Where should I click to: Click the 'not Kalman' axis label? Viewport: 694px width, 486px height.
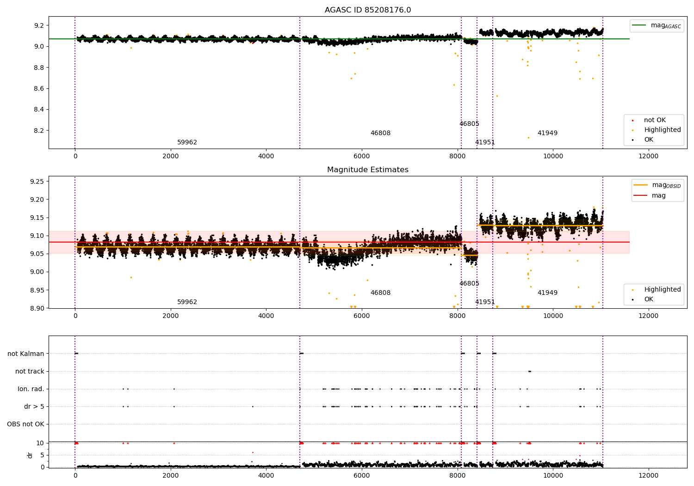coord(26,354)
